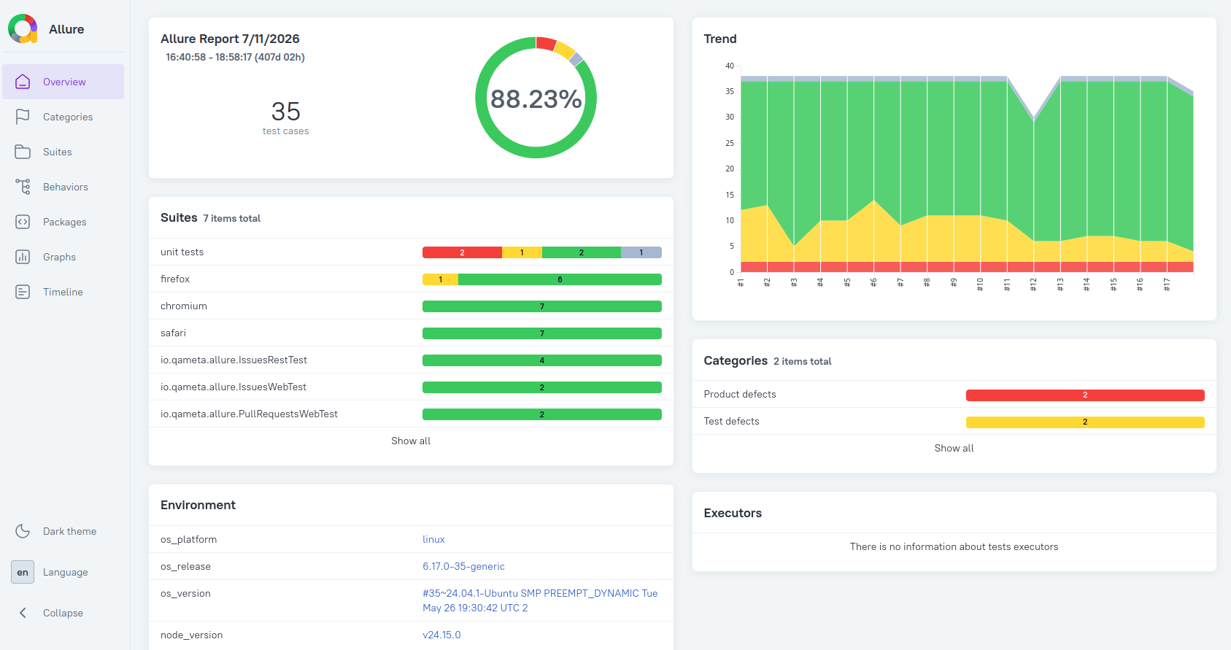Image resolution: width=1231 pixels, height=650 pixels.
Task: Toggle Dark theme with the moon icon
Action: pos(23,531)
